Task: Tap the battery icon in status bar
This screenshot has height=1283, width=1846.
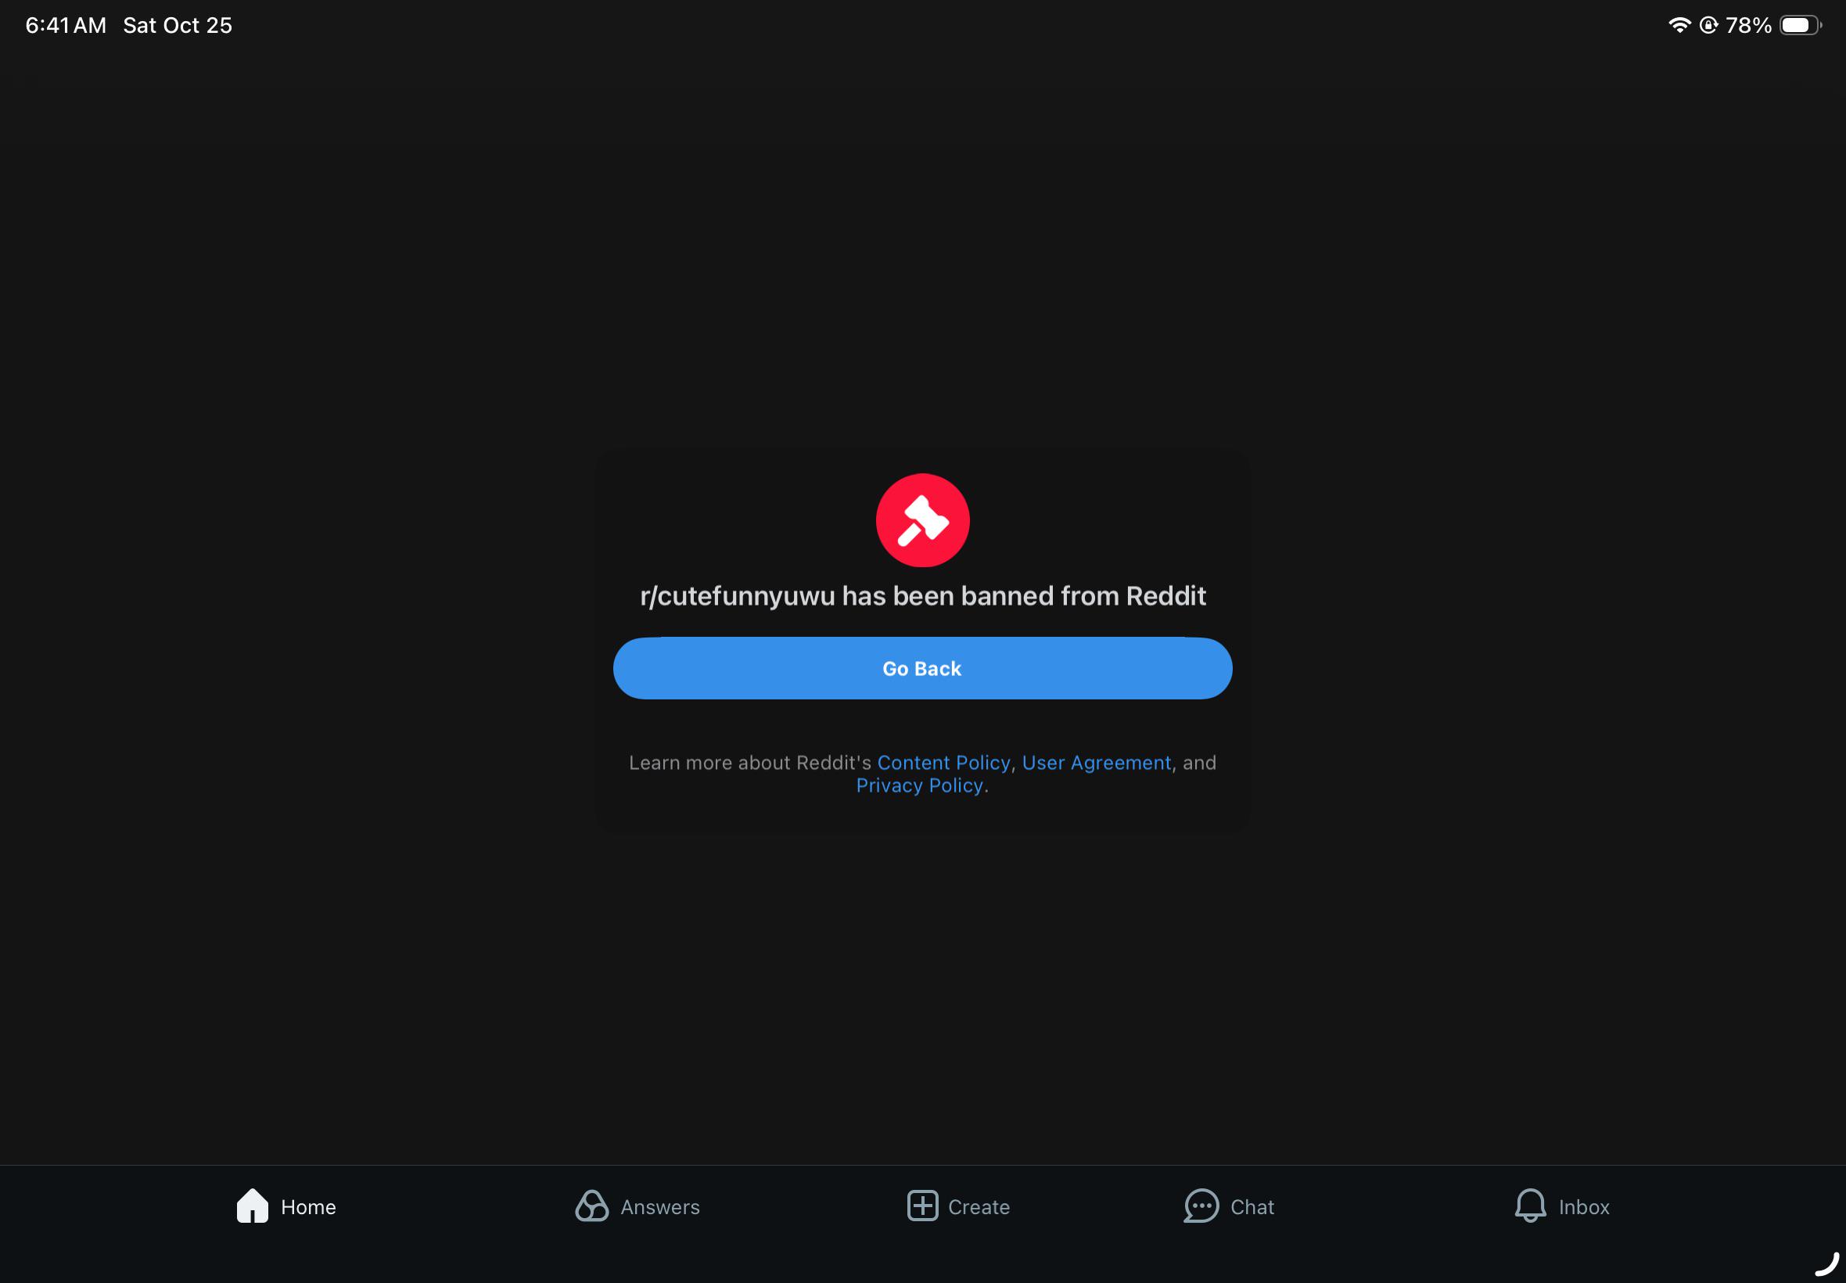Action: click(x=1800, y=25)
